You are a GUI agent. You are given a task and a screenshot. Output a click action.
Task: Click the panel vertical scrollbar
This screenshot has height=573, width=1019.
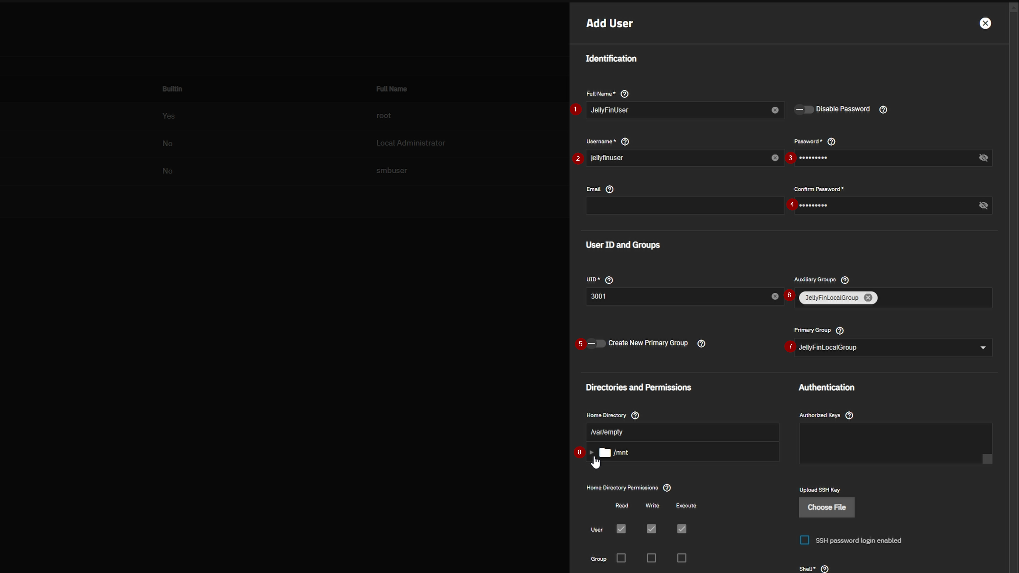pos(1014,288)
